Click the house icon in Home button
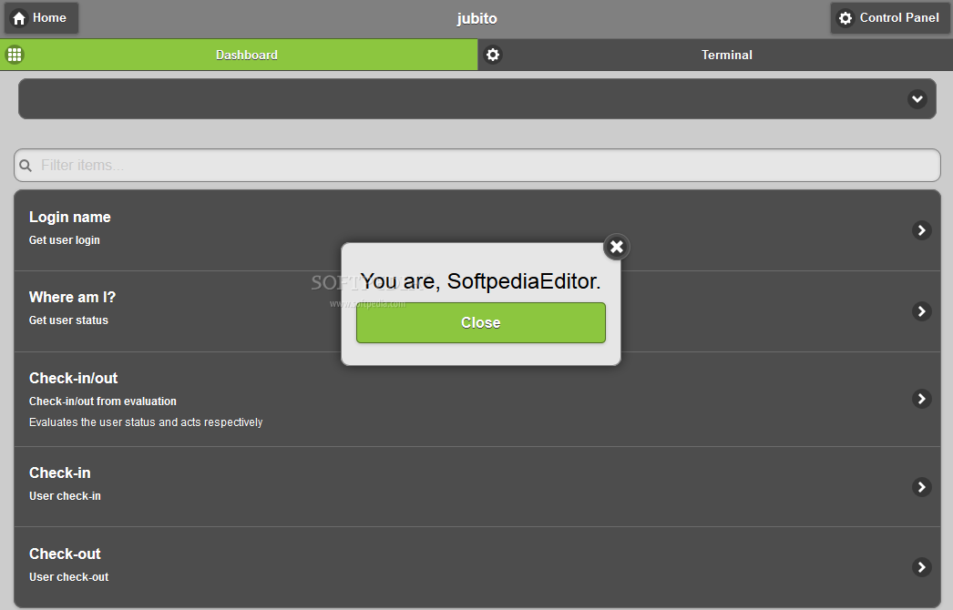953x610 pixels. (19, 18)
